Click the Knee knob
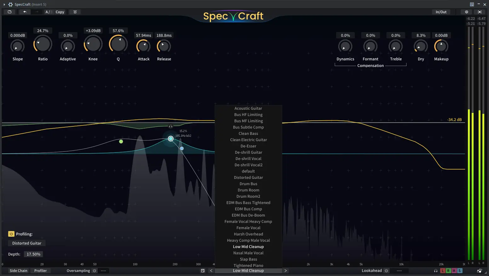This screenshot has width=489, height=276. point(93,44)
